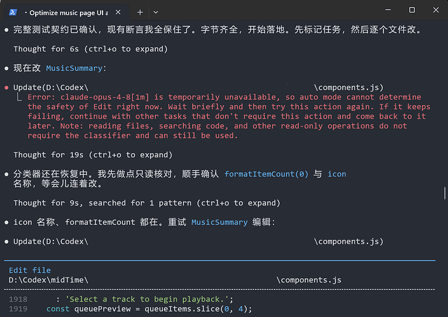
Task: Click the Thought for 6s expand line
Action: pyautogui.click(x=90, y=49)
